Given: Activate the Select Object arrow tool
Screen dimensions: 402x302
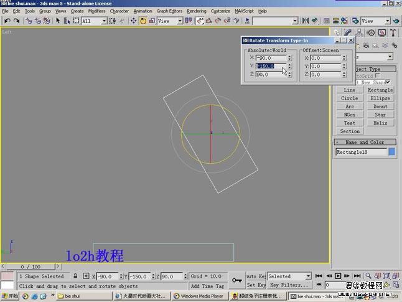Looking at the screenshot, I should point(58,21).
